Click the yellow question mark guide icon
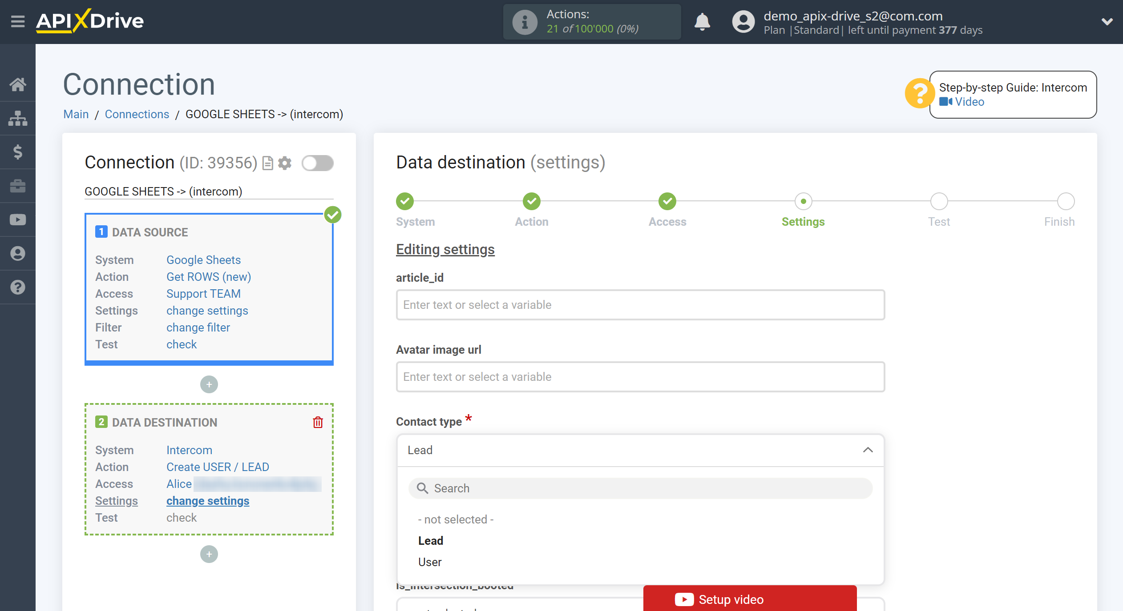This screenshot has height=611, width=1123. click(919, 93)
